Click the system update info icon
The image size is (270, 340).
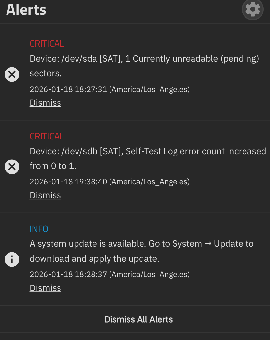(x=12, y=260)
